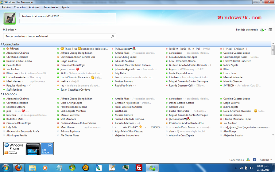The image size is (275, 172).
Task: Open the orange A taskbar icon
Action: tap(86, 168)
